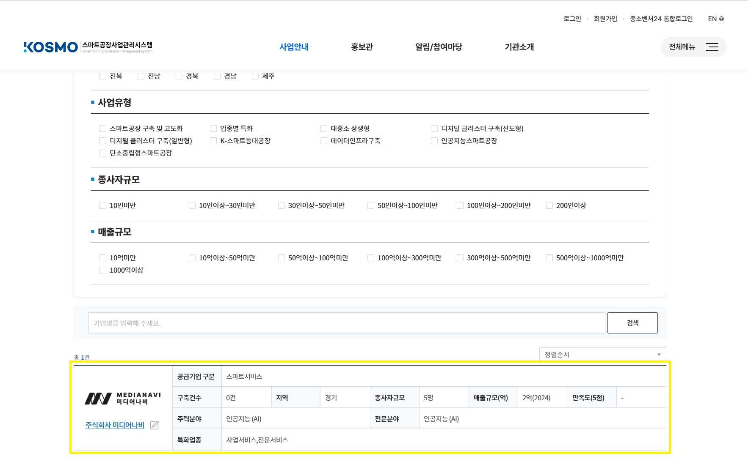Check the 인공지능스마트공장 option

pyautogui.click(x=434, y=141)
